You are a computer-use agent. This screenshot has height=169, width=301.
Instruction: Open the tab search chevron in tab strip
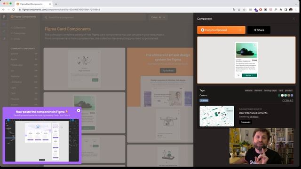pyautogui.click(x=296, y=4)
